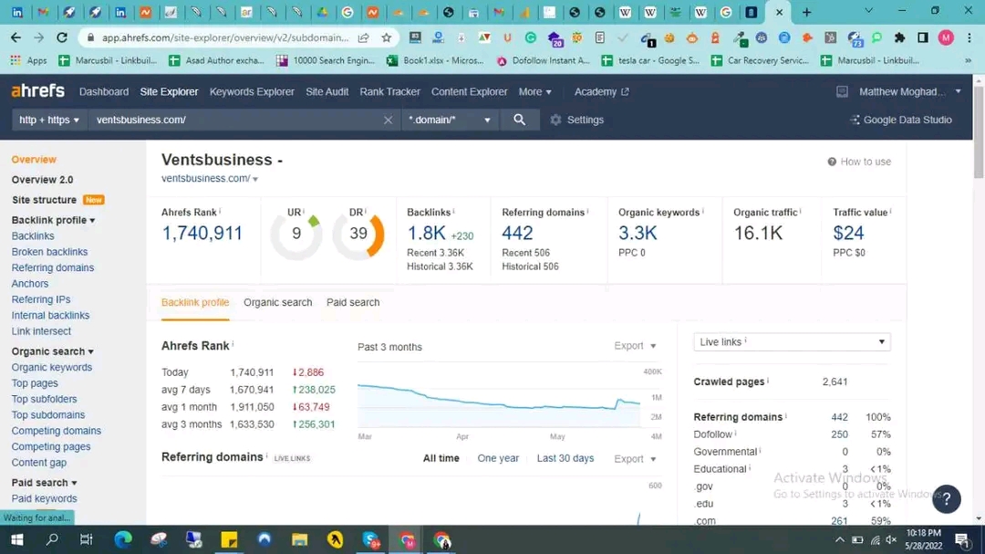Click the Ahrefs logo
The image size is (985, 554).
pyautogui.click(x=37, y=91)
